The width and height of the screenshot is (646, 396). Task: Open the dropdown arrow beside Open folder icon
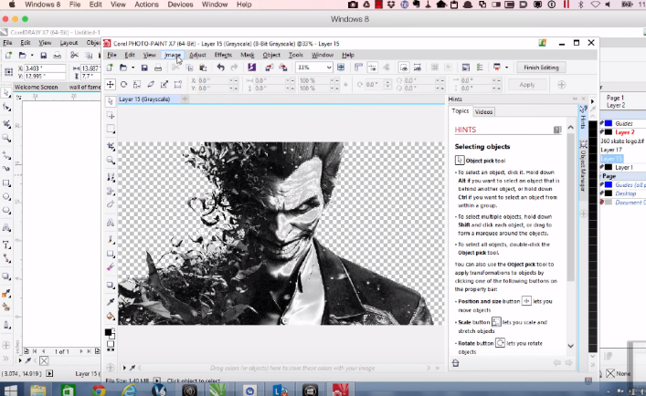click(x=132, y=68)
